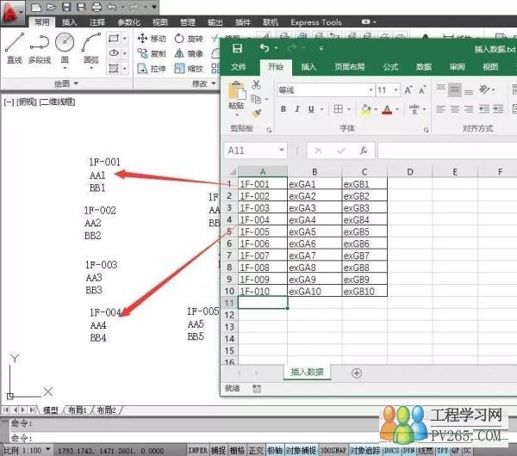The height and width of the screenshot is (456, 517).
Task: Open the Excel Paste options dropdown arrow
Action: 237,115
